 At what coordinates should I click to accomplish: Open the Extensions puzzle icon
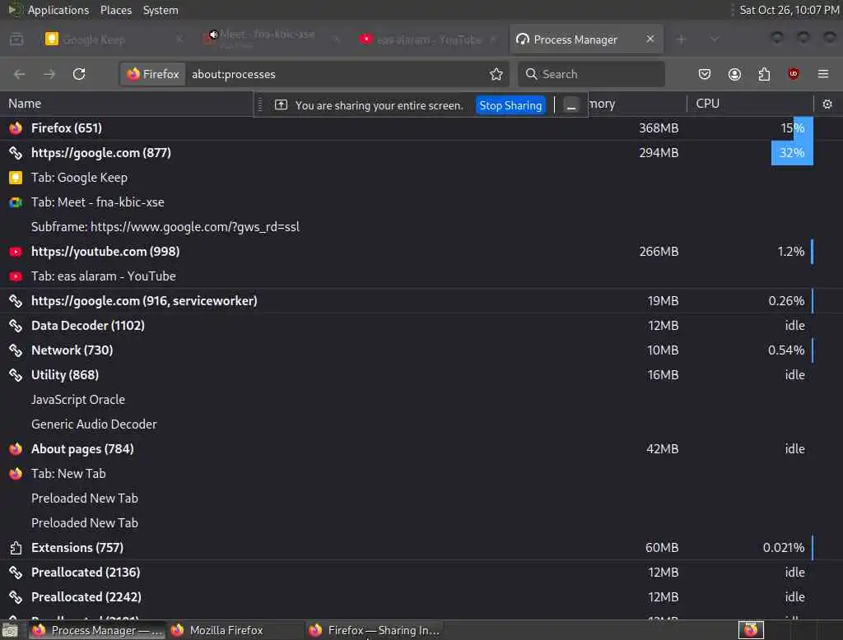click(x=764, y=74)
